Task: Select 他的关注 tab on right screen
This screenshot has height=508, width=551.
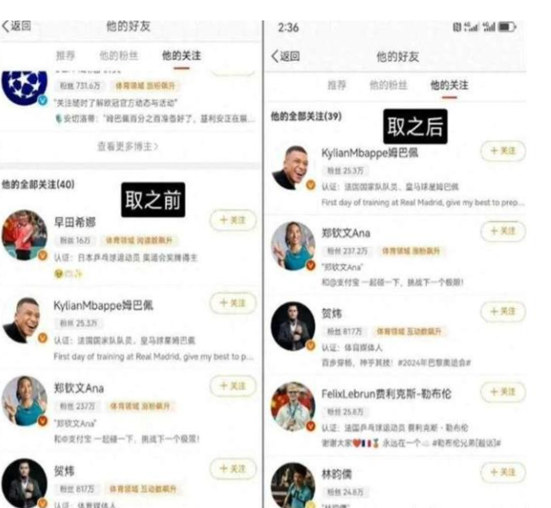Action: [x=449, y=85]
